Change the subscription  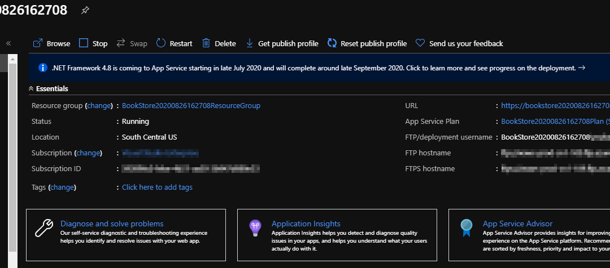click(x=88, y=153)
